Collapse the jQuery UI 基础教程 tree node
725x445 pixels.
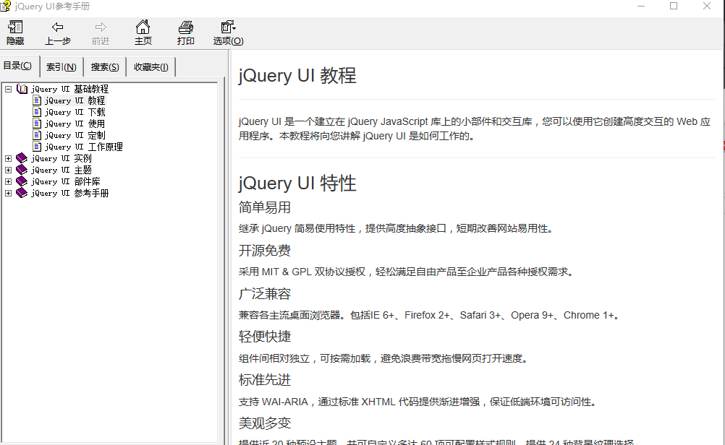[7, 88]
